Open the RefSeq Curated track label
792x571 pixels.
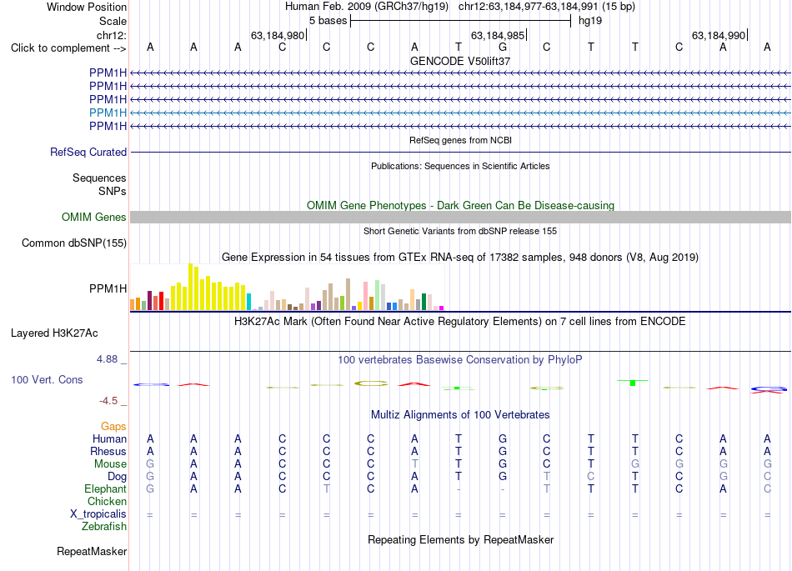88,152
